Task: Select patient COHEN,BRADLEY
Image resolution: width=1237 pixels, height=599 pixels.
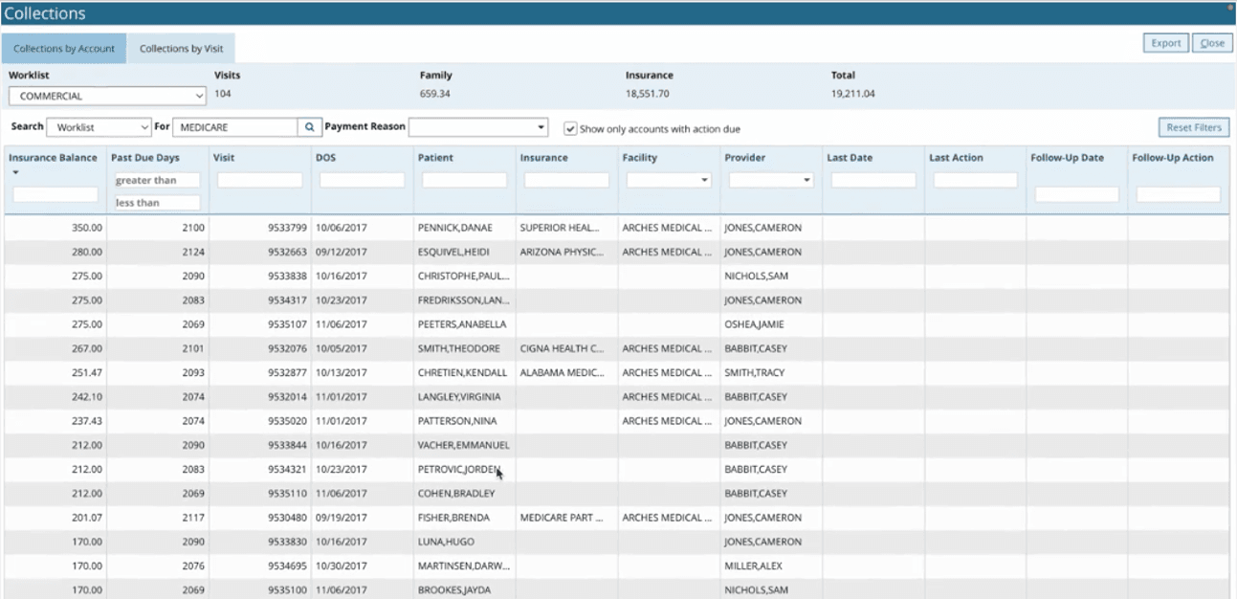Action: coord(456,494)
